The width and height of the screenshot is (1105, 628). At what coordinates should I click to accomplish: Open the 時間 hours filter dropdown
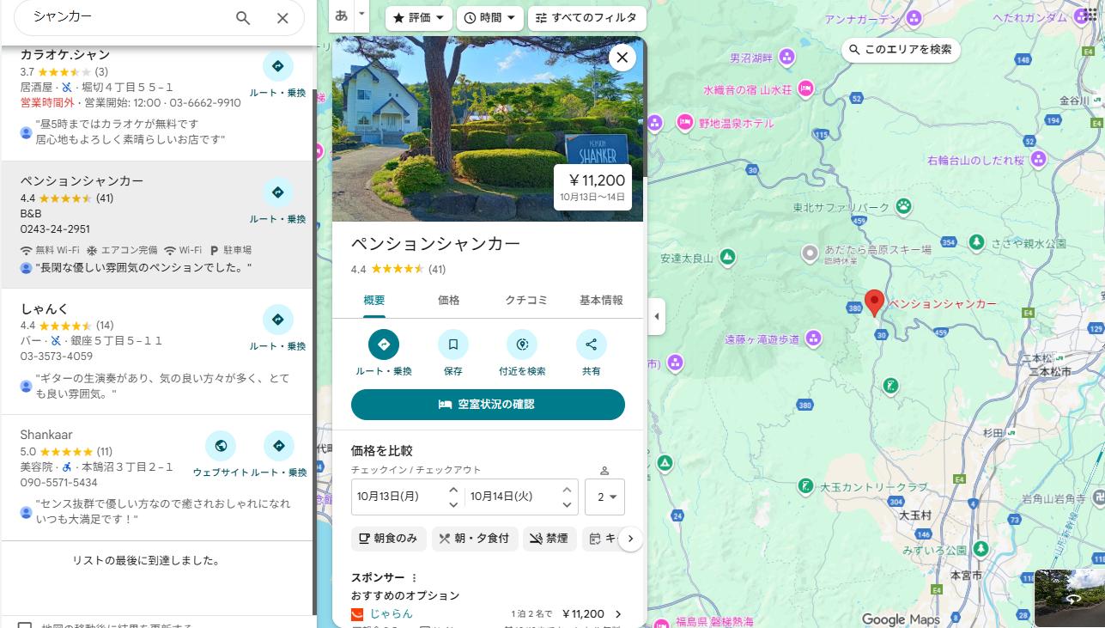490,18
